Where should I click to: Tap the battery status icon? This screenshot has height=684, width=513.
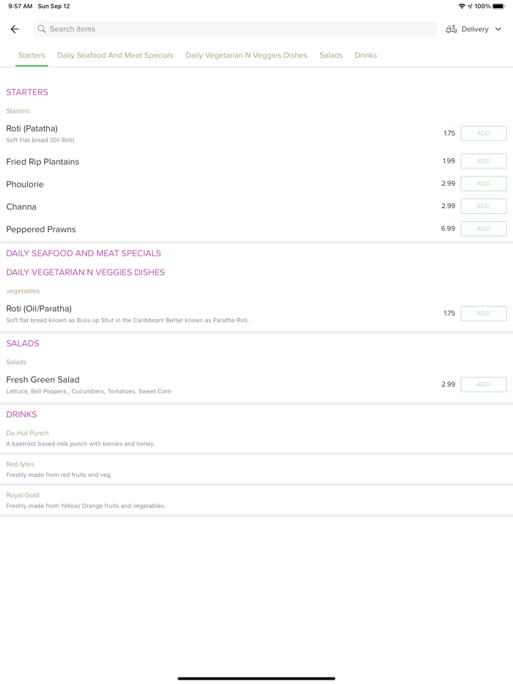pos(498,7)
